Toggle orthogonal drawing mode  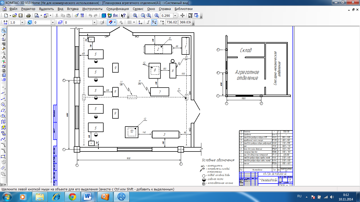point(148,22)
